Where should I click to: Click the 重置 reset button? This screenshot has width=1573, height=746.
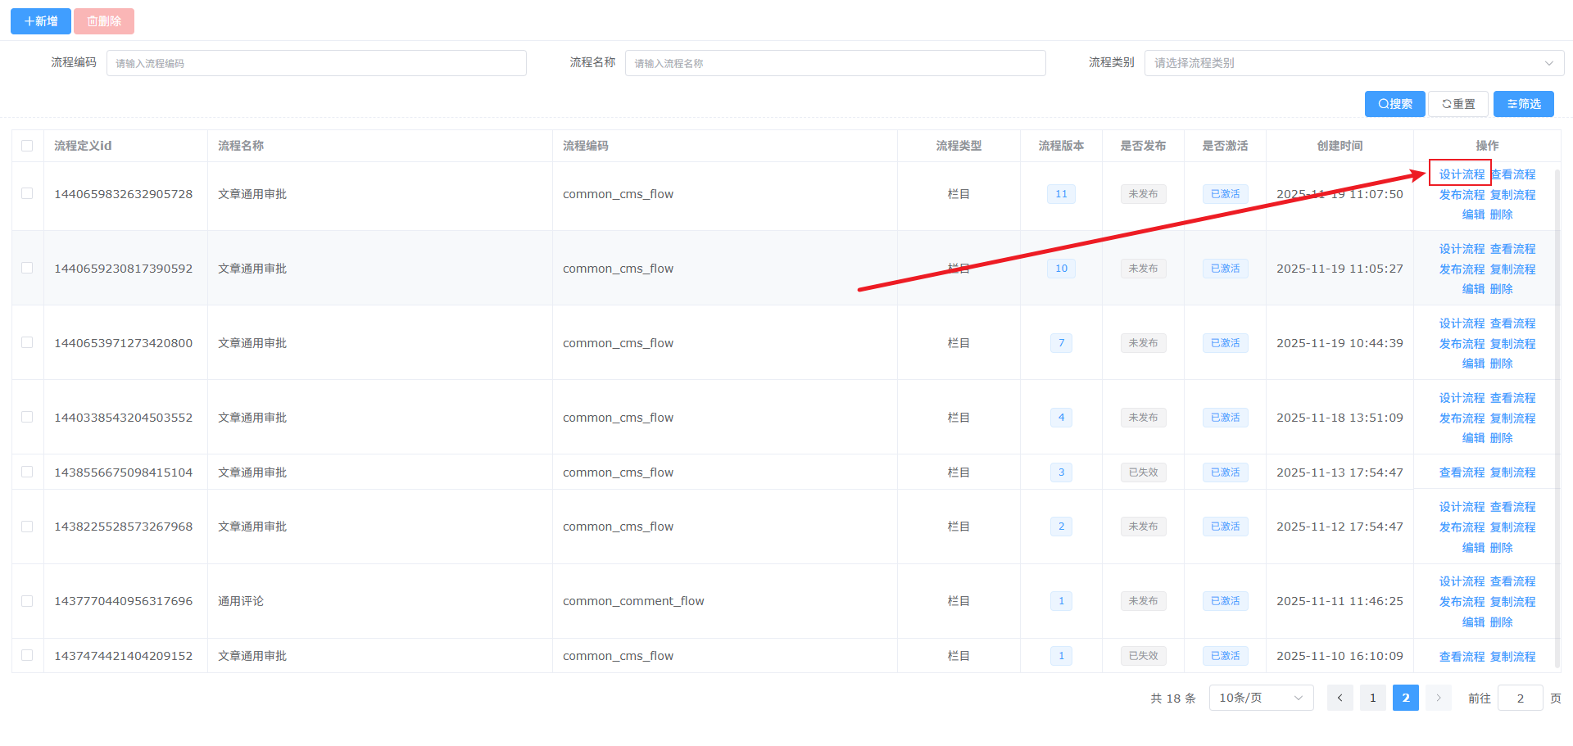[x=1458, y=104]
